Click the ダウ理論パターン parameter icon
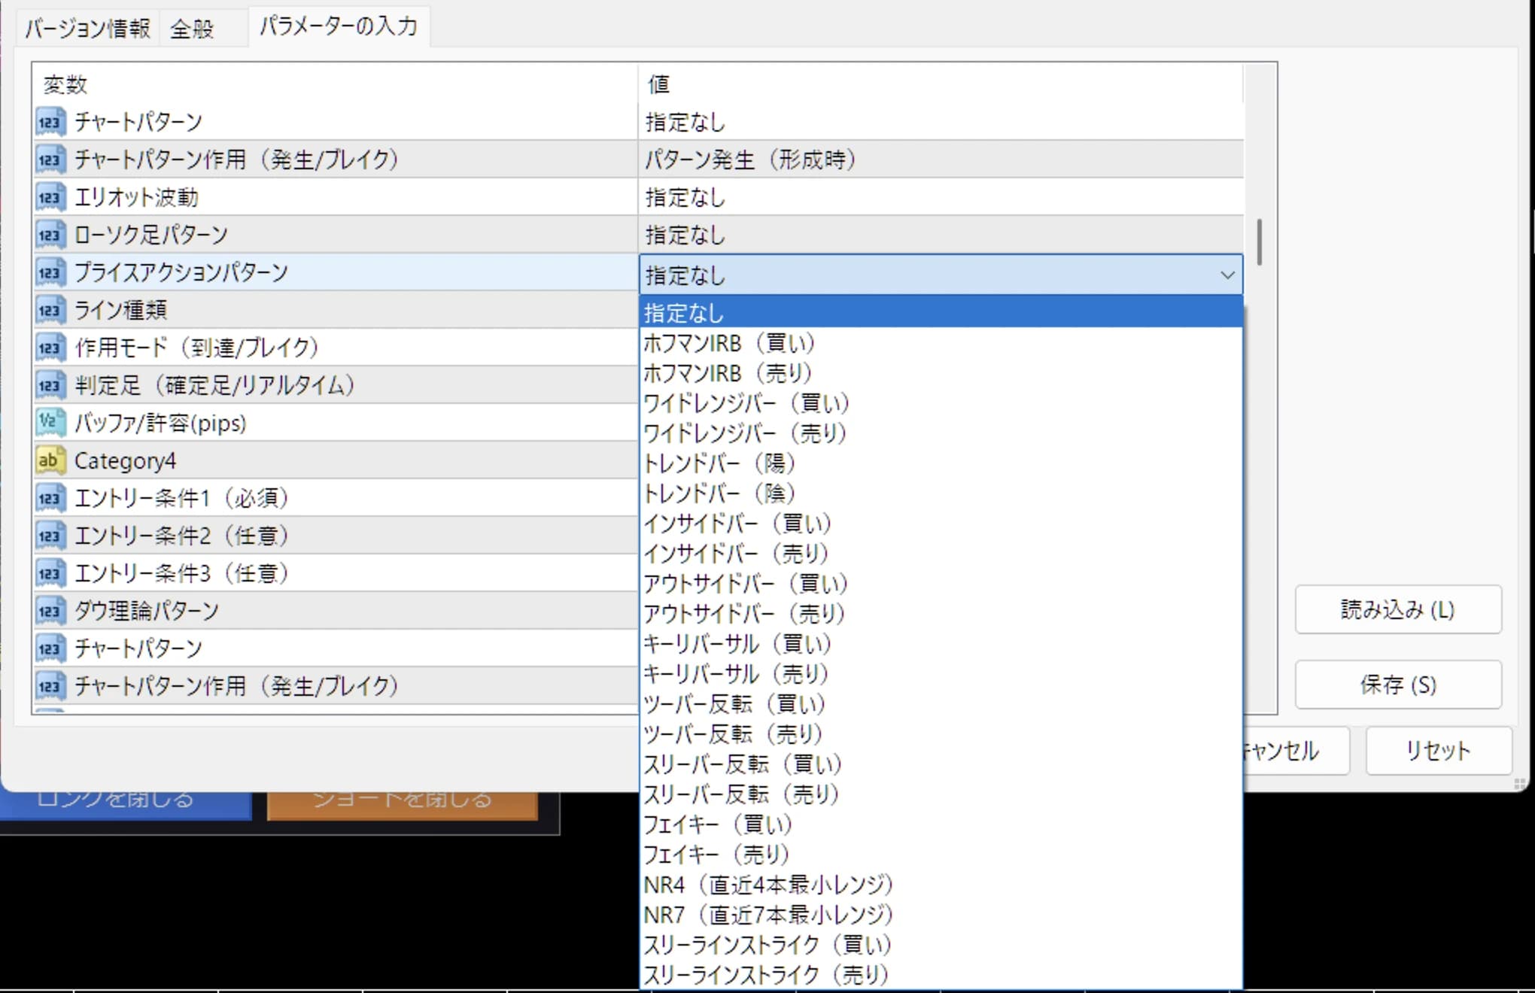This screenshot has width=1535, height=993. 50,611
